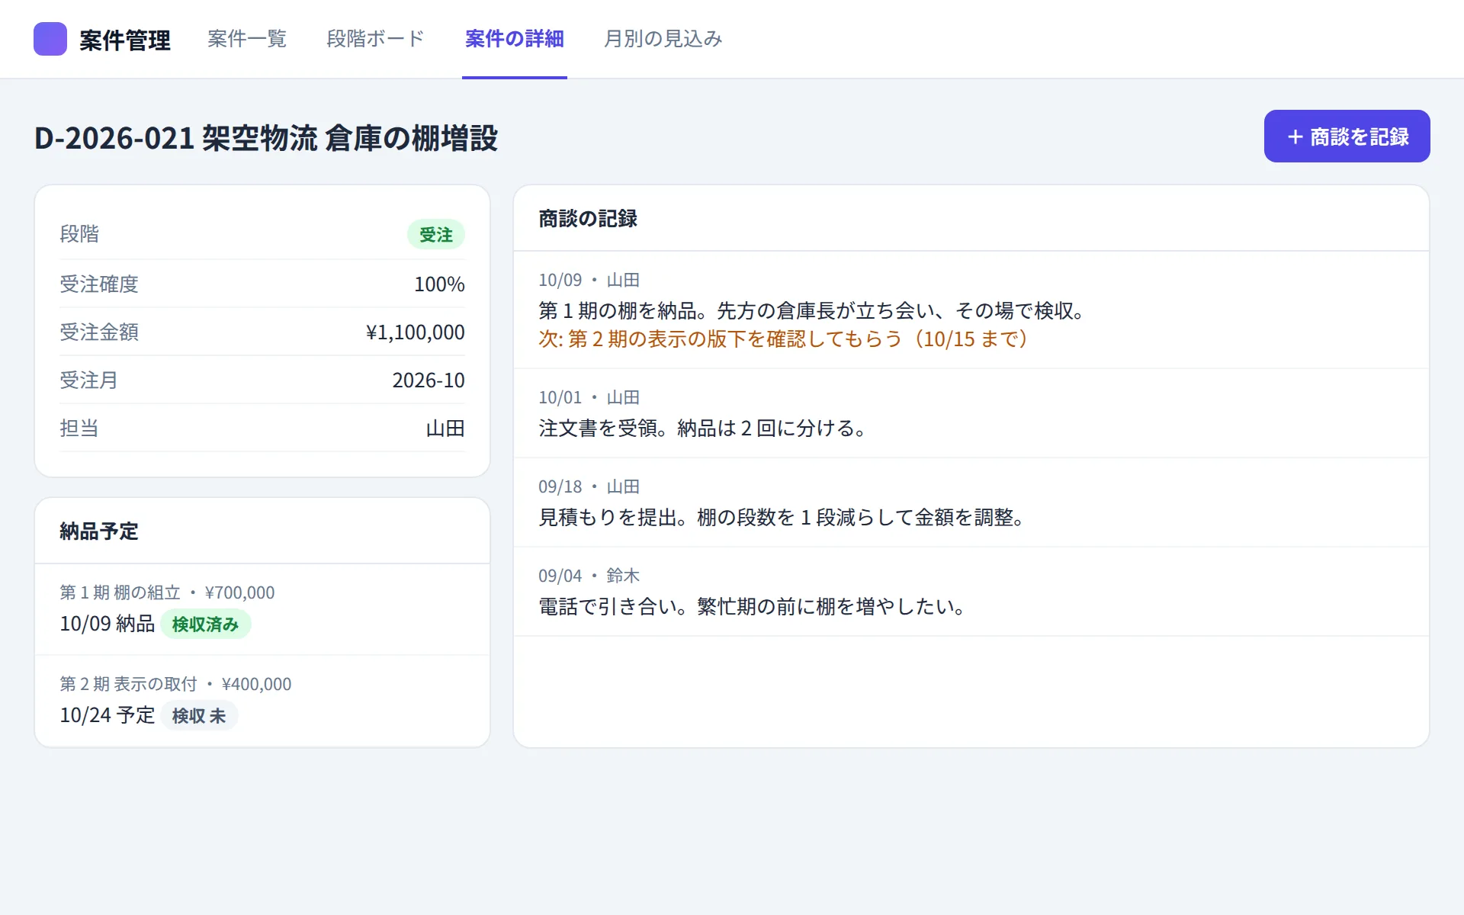The image size is (1464, 915).
Task: Click the 納品予定 panel heading
Action: (99, 531)
